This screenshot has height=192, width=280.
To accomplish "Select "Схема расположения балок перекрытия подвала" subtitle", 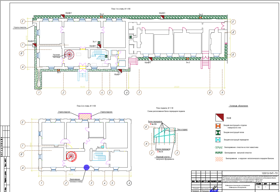I will 166,111.
